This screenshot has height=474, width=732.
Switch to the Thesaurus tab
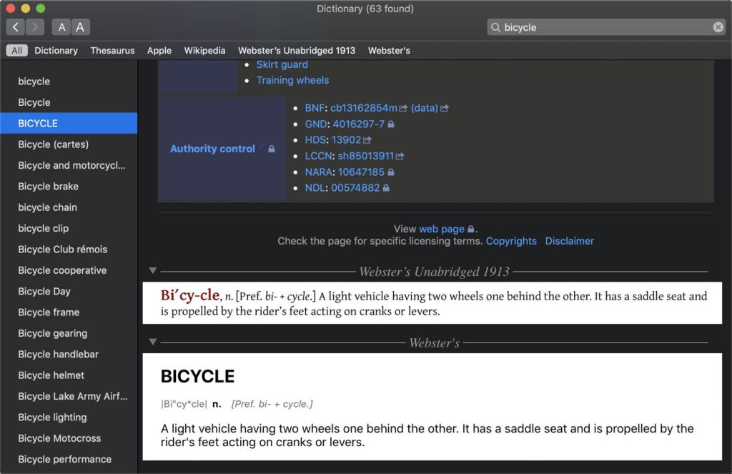112,51
